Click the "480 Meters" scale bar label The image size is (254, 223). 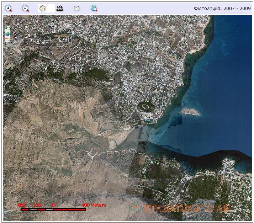point(94,205)
